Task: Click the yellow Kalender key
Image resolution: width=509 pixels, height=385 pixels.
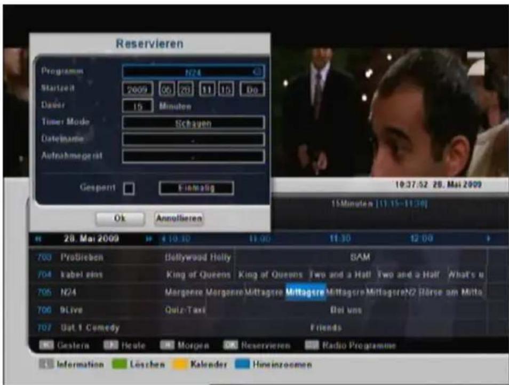Action: [x=179, y=364]
